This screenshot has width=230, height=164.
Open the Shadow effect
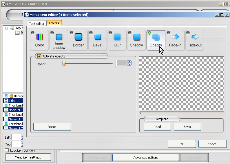pos(136,40)
